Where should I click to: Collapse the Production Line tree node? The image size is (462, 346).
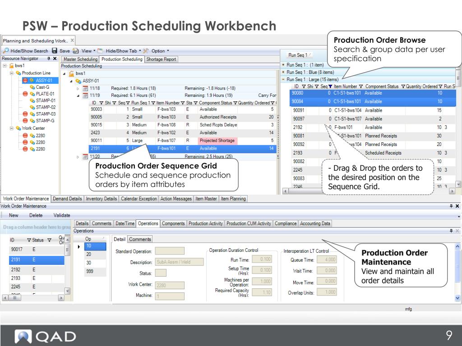(11, 73)
